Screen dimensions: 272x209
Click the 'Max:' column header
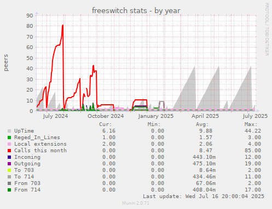(251, 124)
